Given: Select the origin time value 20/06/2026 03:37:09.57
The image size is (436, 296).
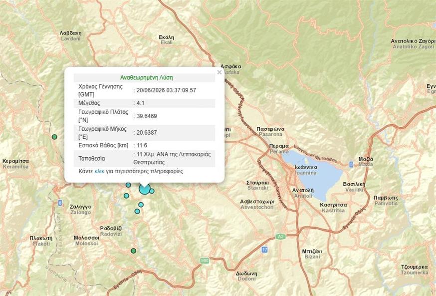Looking at the screenshot, I should [166, 90].
